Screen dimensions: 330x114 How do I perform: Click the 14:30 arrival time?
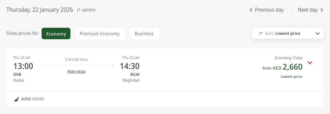point(129,66)
